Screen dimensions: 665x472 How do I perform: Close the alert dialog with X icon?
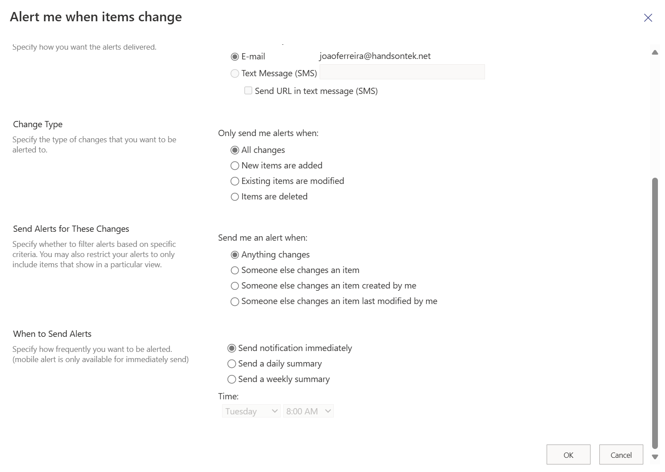click(648, 18)
